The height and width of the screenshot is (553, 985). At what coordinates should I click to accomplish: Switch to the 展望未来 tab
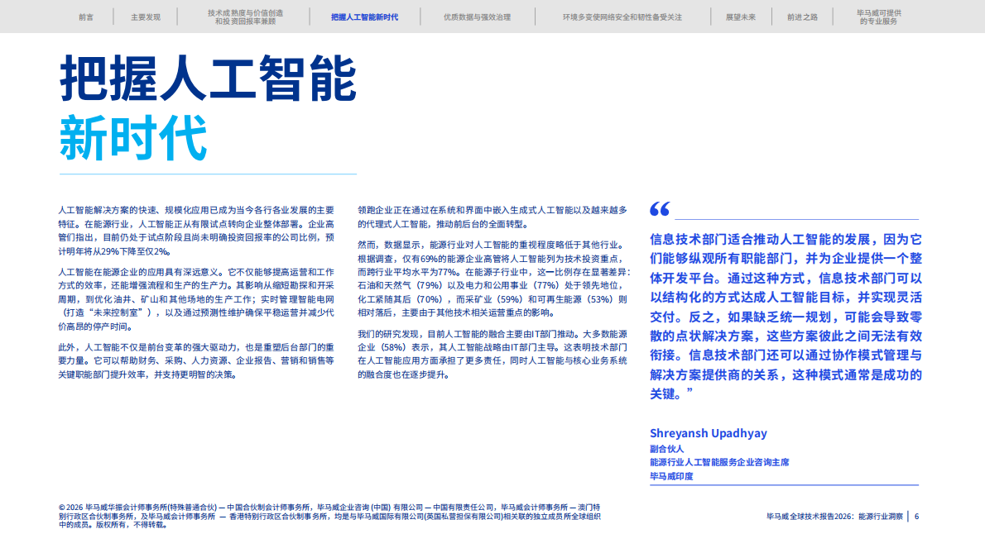click(x=741, y=17)
